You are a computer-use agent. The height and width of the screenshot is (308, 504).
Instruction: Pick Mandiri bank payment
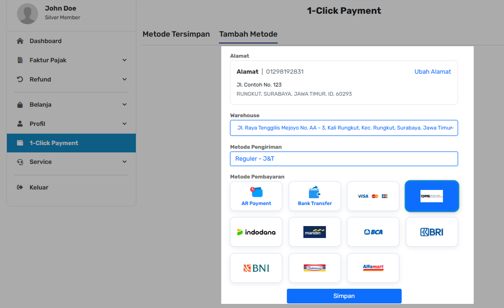[315, 232]
